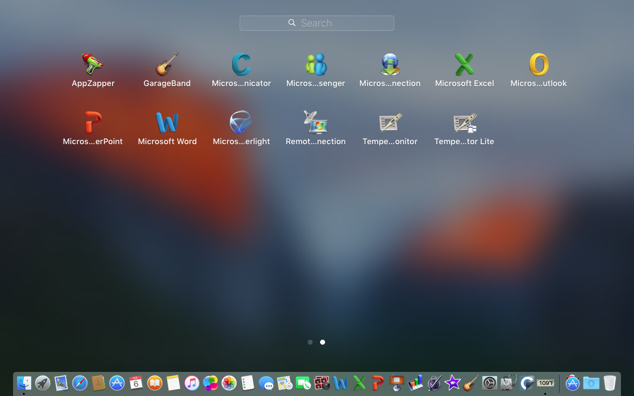Launch iMovie from the dock
Image resolution: width=634 pixels, height=396 pixels.
coord(453,382)
